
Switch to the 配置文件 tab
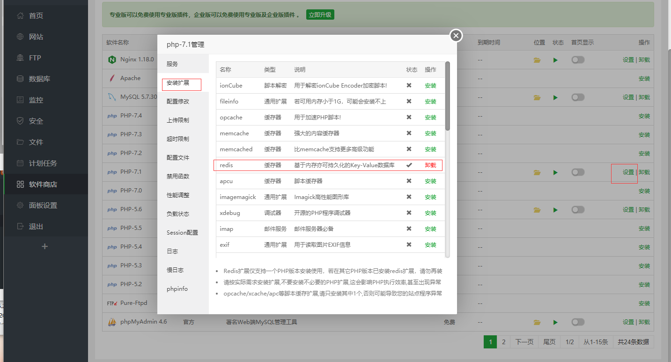coord(183,158)
